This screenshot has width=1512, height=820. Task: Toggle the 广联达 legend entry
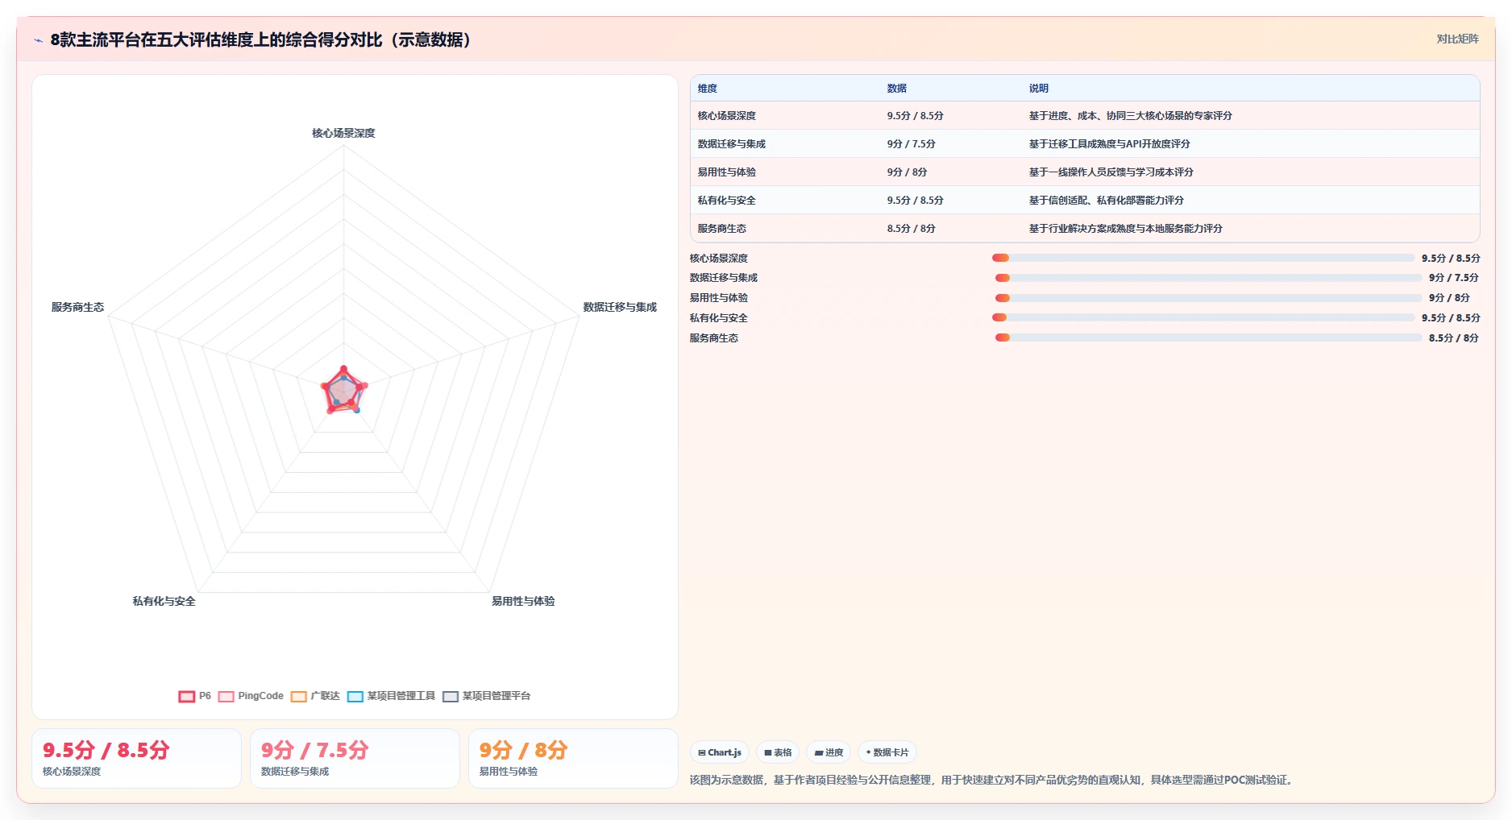coord(315,696)
